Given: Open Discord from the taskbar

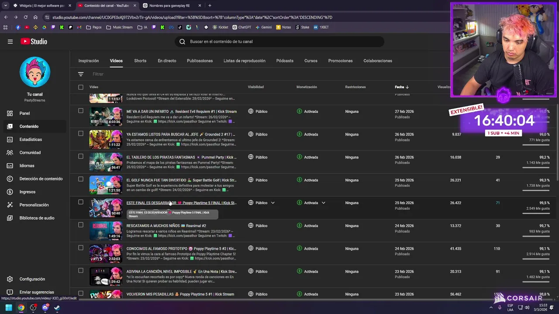Looking at the screenshot, I should pos(45,307).
